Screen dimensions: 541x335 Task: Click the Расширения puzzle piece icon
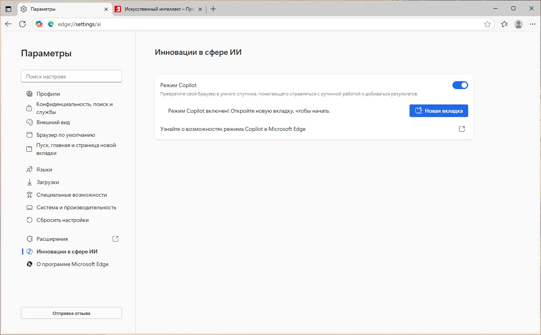click(x=29, y=239)
